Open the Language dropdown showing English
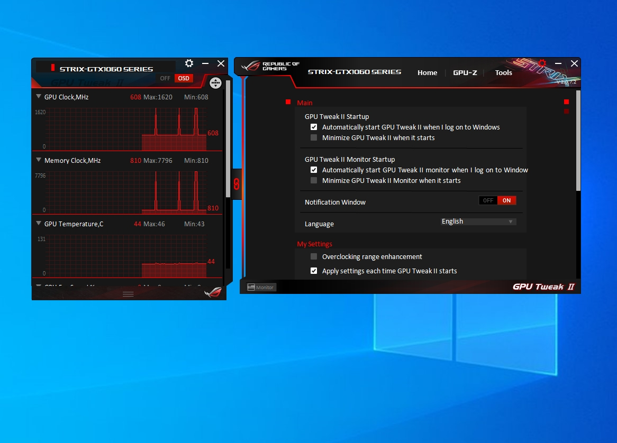Viewport: 617px width, 443px height. click(x=478, y=222)
